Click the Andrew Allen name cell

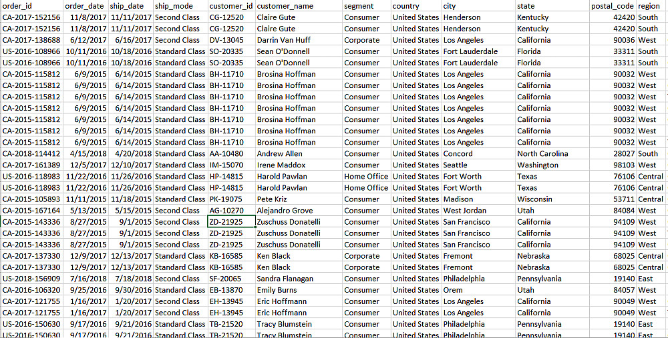299,153
